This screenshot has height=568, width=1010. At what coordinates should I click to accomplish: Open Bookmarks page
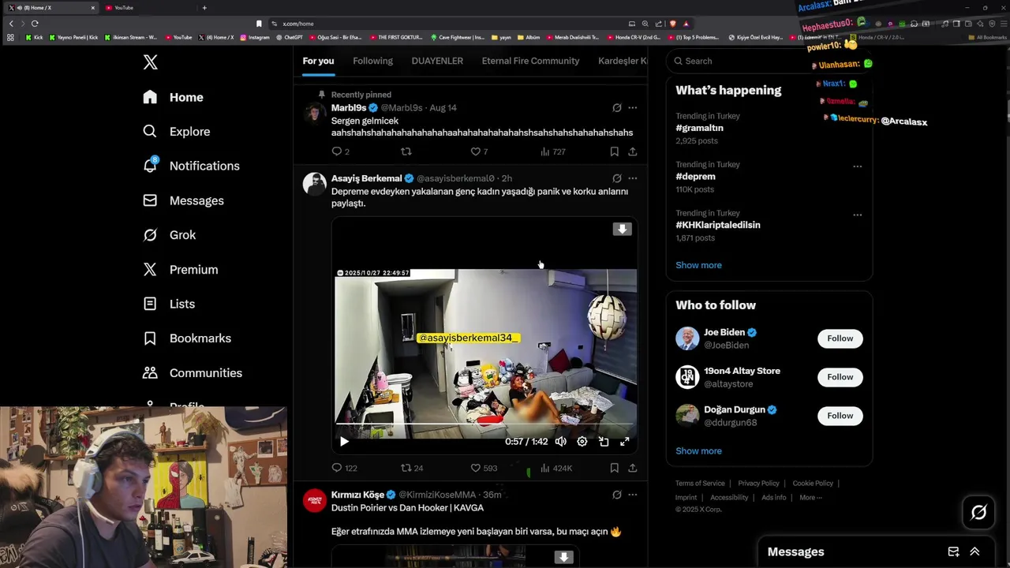(187, 338)
